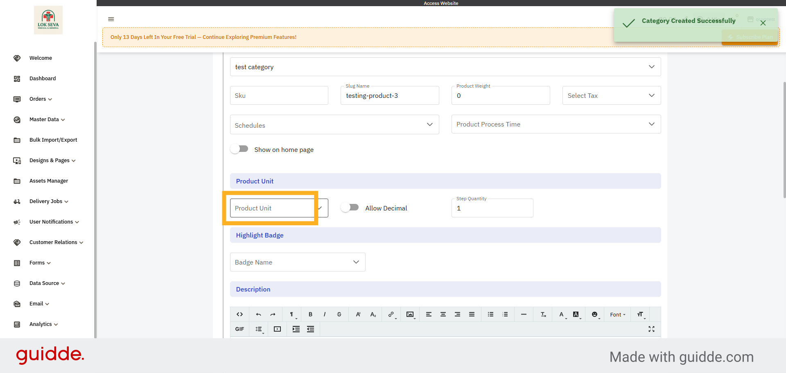Screen dimensions: 786x373
Task: Click the hamburger menu icon
Action: point(111,19)
